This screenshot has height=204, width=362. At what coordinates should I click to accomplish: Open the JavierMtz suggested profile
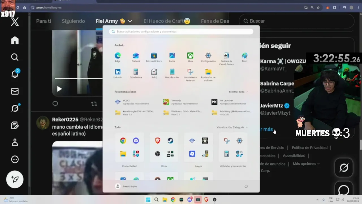click(275, 109)
